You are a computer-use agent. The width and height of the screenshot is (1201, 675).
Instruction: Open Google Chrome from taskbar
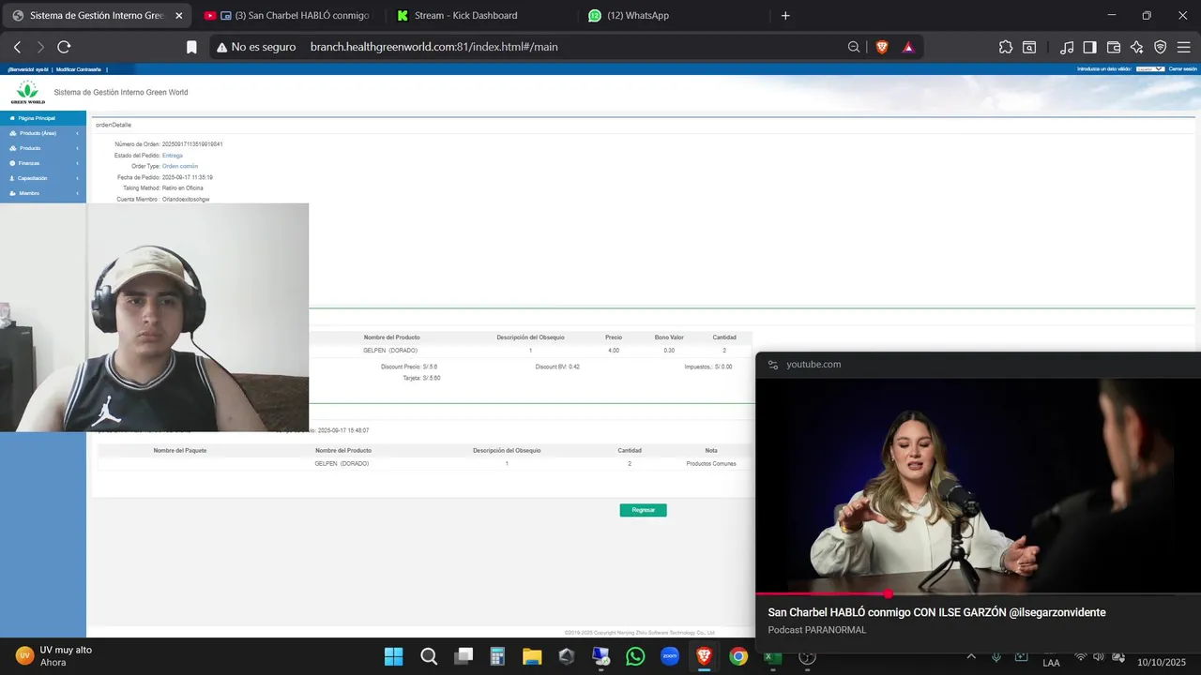(x=738, y=656)
